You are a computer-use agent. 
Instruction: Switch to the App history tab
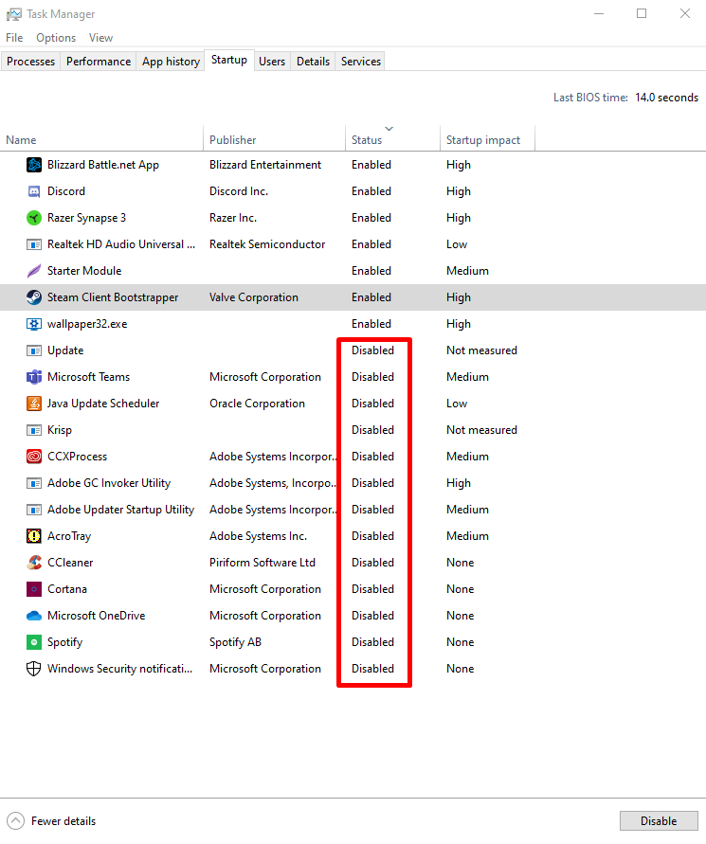(171, 62)
